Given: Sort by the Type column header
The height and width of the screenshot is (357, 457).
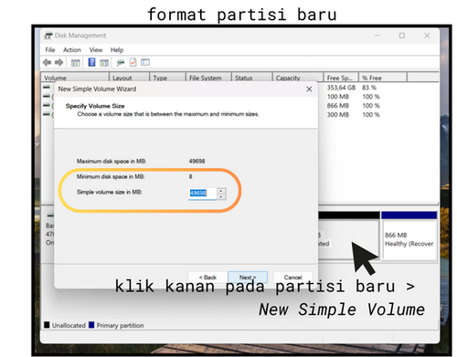Looking at the screenshot, I should point(167,78).
